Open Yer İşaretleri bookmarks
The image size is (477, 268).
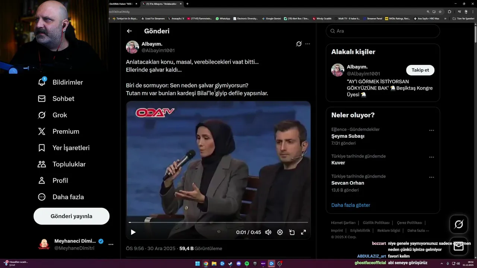click(x=64, y=148)
